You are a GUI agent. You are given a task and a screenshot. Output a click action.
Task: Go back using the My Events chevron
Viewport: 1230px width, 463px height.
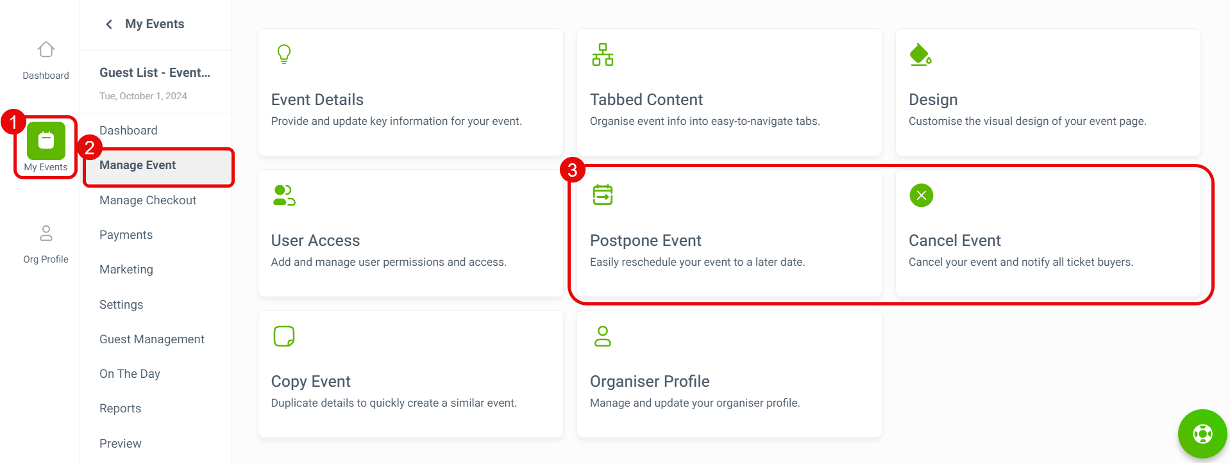(109, 24)
